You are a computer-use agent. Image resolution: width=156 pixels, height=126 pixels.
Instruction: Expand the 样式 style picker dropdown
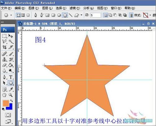click(x=150, y=15)
